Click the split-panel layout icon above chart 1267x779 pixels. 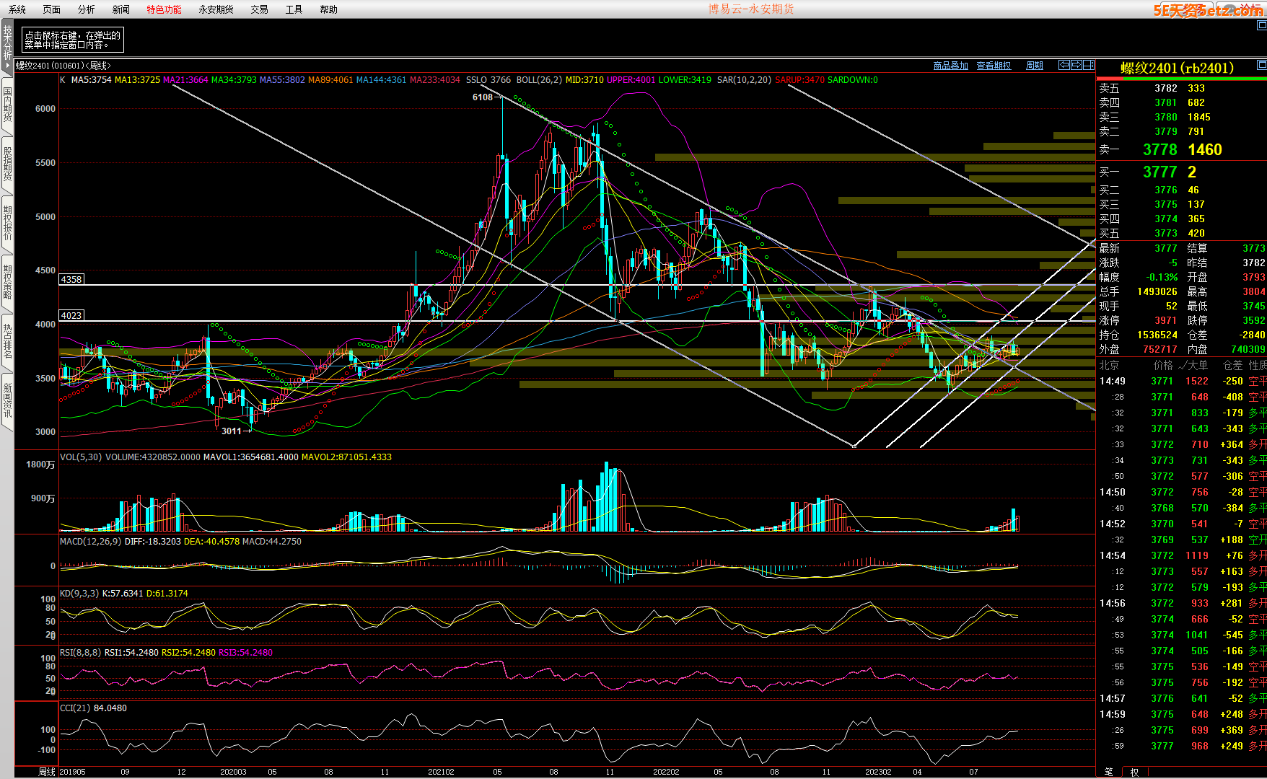tap(1088, 65)
